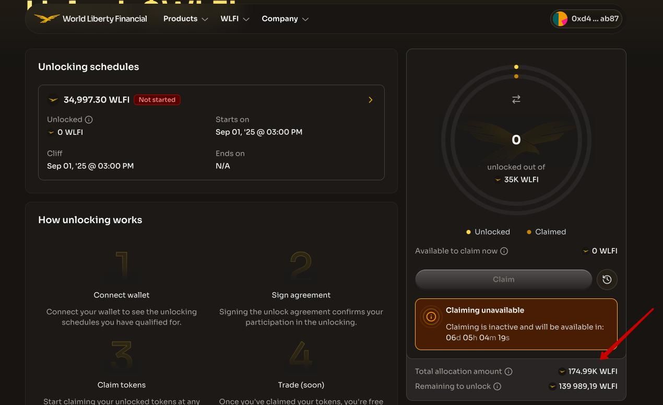The width and height of the screenshot is (663, 405).
Task: Open the Products dropdown menu
Action: coord(185,19)
